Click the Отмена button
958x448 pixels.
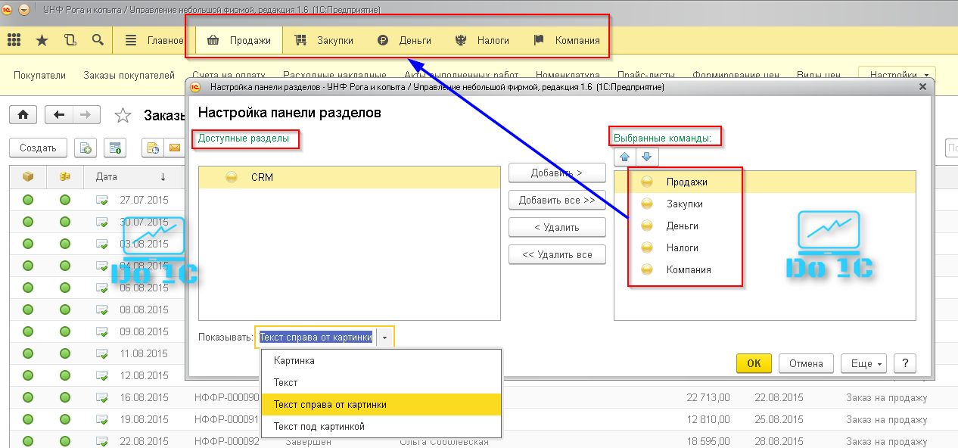806,363
